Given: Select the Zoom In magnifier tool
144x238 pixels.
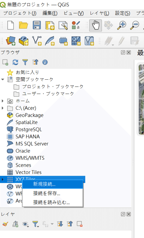Looking at the screenshot, I should pos(122,26).
